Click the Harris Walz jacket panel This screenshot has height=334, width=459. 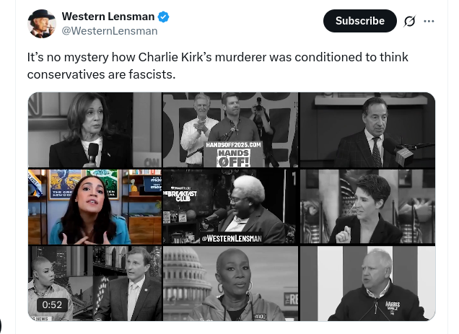[367, 284]
